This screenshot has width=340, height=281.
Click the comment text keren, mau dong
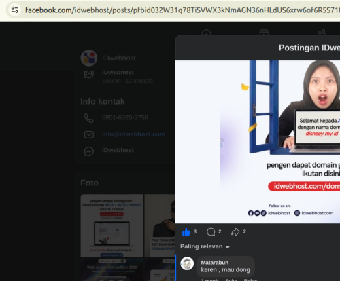click(225, 270)
